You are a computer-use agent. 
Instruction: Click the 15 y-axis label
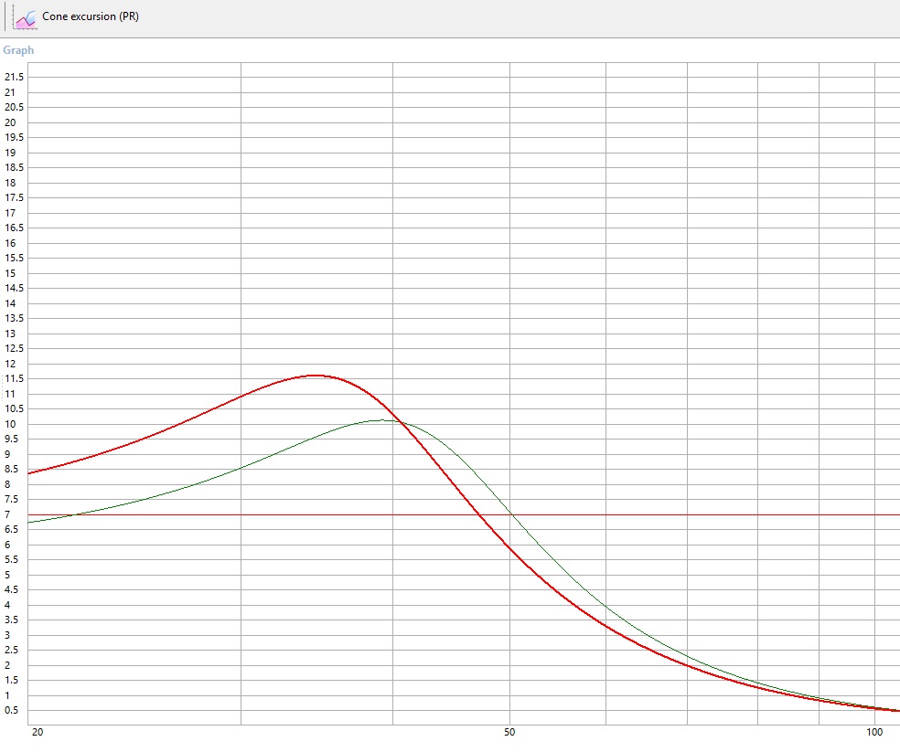[x=10, y=273]
